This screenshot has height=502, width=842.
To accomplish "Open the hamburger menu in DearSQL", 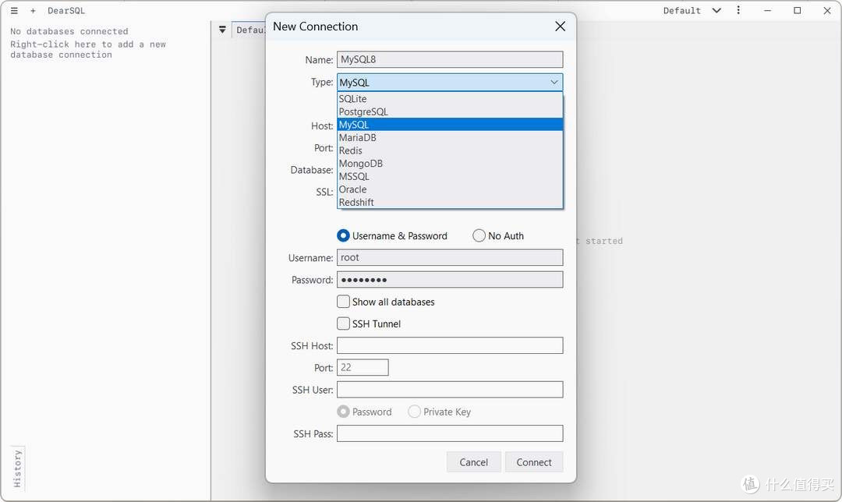I will click(15, 11).
